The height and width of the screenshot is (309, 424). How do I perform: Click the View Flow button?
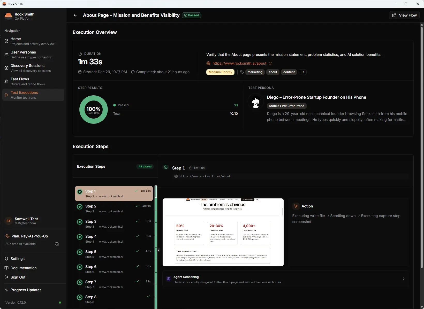tap(405, 15)
